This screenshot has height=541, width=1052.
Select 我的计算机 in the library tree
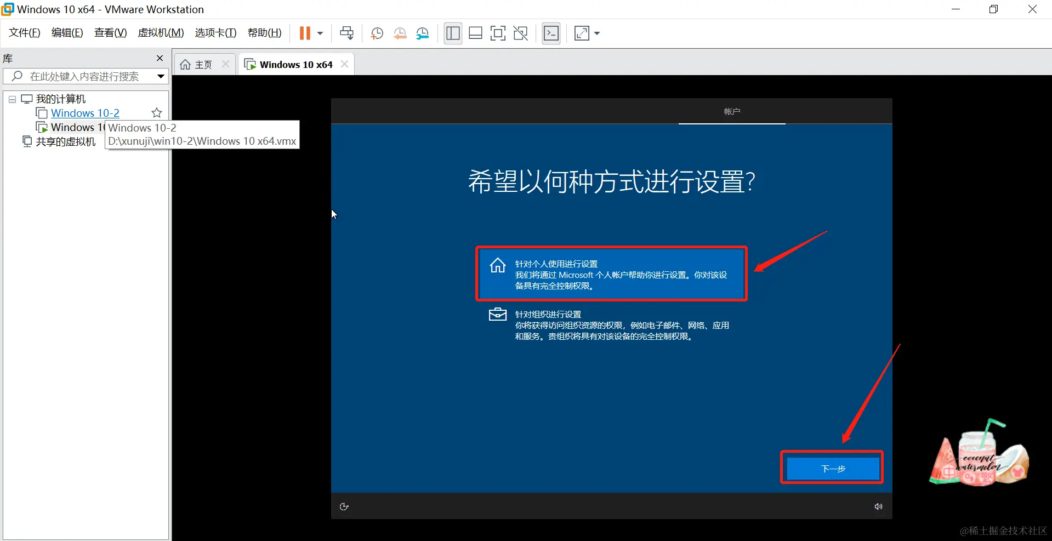coord(60,99)
